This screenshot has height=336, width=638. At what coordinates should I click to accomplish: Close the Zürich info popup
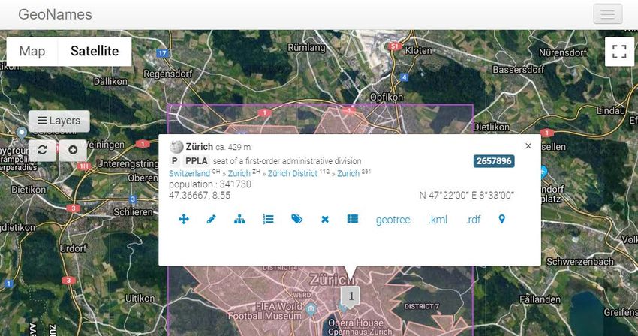click(x=528, y=146)
